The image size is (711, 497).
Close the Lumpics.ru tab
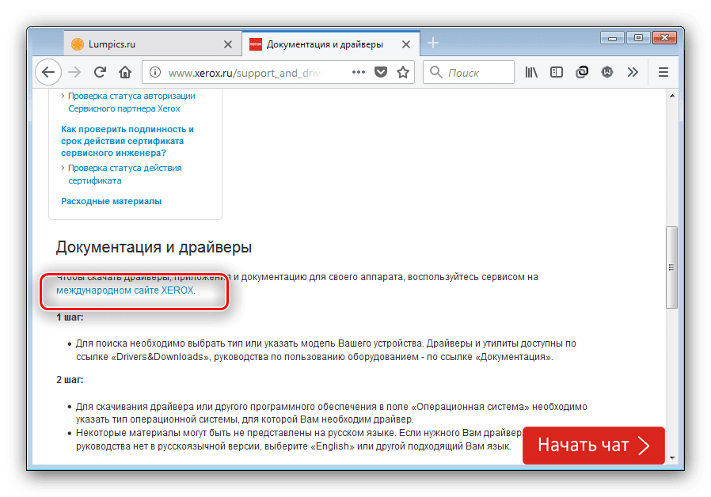coord(228,44)
